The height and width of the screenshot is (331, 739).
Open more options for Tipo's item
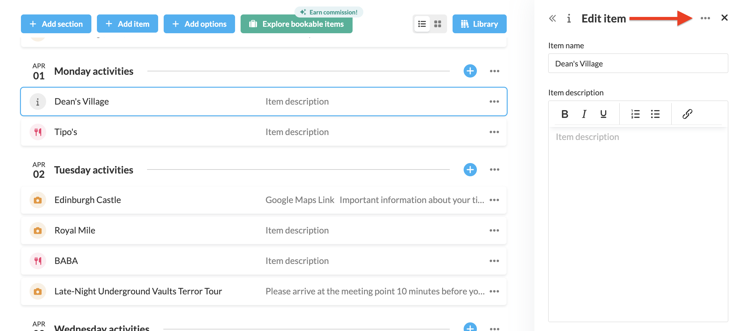(x=494, y=132)
